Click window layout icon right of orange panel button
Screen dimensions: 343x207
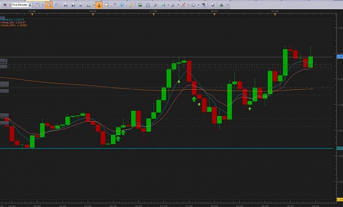point(57,5)
